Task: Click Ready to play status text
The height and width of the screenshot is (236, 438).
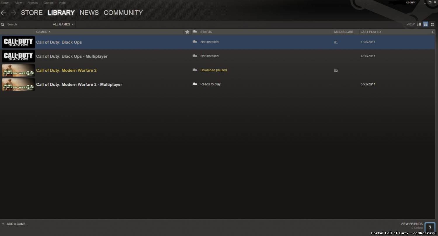Action: tap(210, 84)
